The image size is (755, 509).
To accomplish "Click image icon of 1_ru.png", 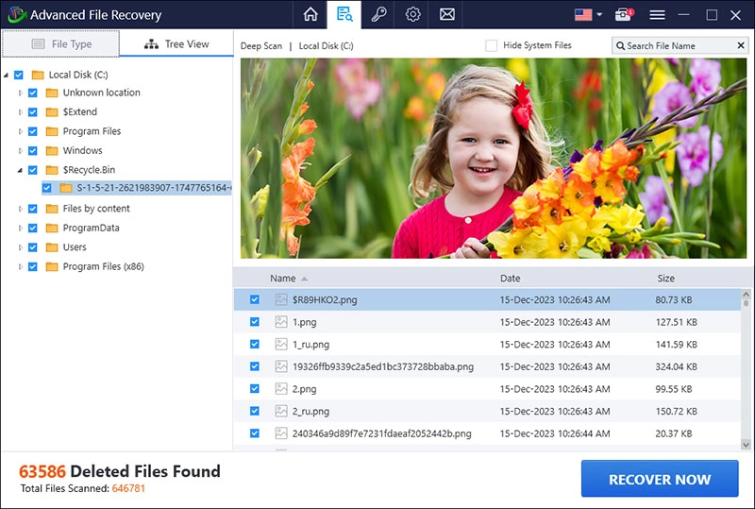I will click(x=281, y=344).
